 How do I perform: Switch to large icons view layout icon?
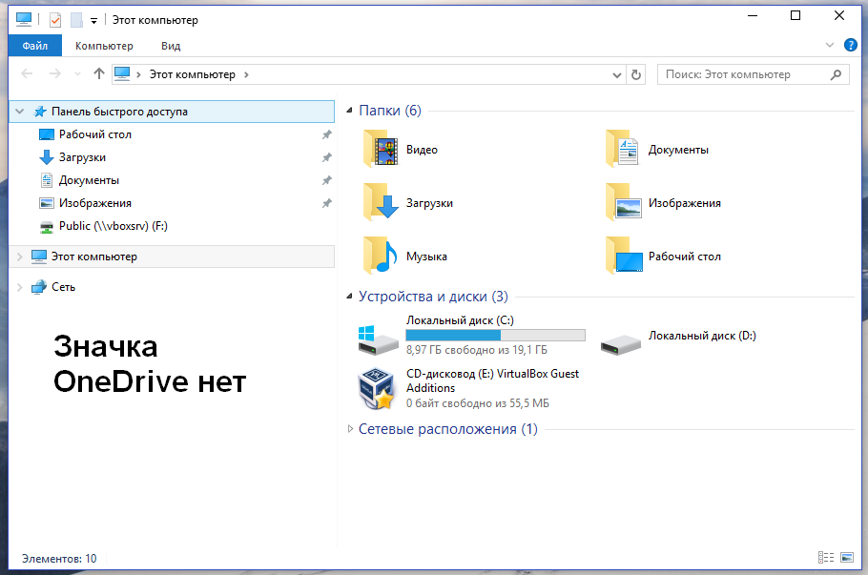[847, 557]
